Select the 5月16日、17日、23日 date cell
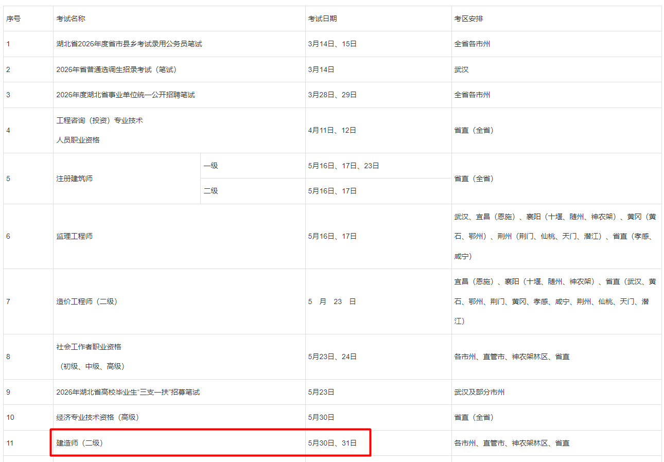This screenshot has height=462, width=664. [x=343, y=166]
